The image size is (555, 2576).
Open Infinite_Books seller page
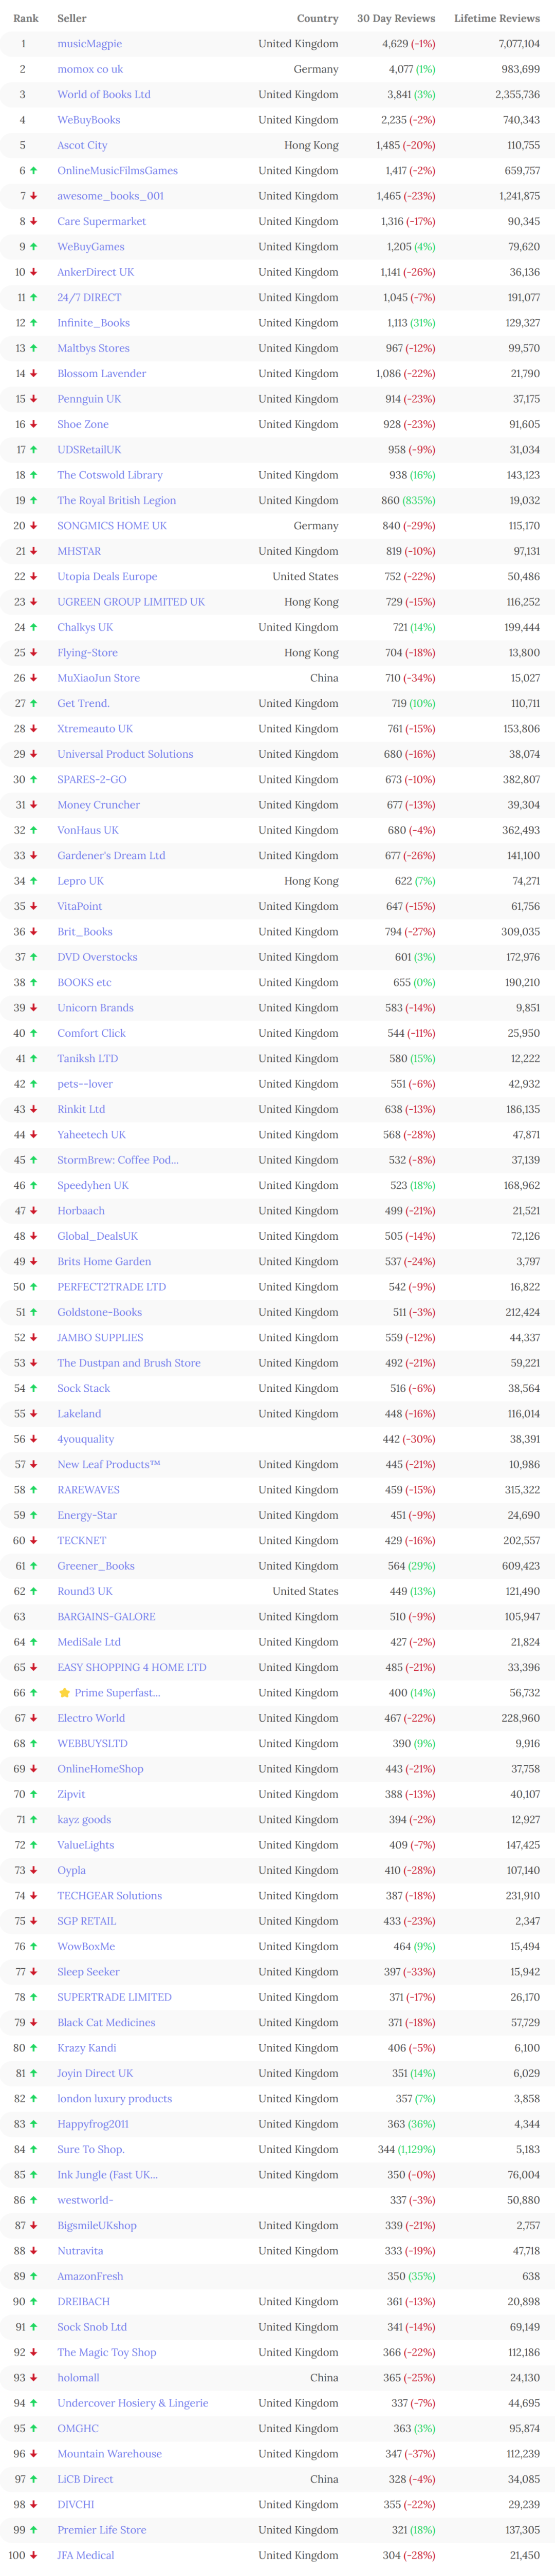pos(93,323)
